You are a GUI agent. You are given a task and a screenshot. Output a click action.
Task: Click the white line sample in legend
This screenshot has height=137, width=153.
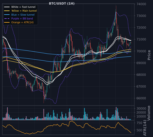(x=7, y=7)
